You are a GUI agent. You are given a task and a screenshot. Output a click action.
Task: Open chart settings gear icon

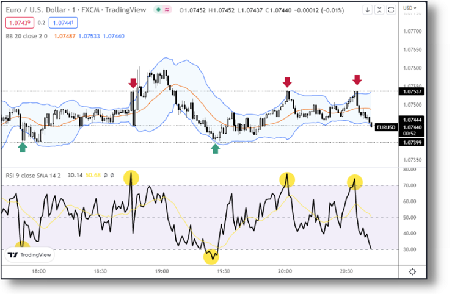412,271
